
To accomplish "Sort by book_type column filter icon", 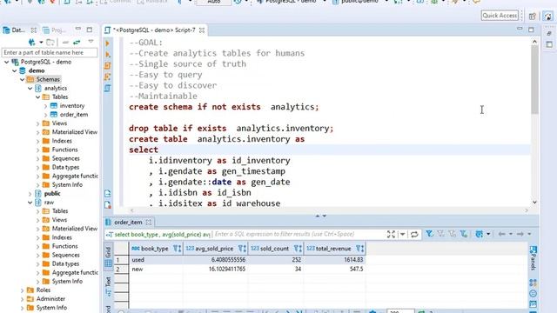I will 177,249.
